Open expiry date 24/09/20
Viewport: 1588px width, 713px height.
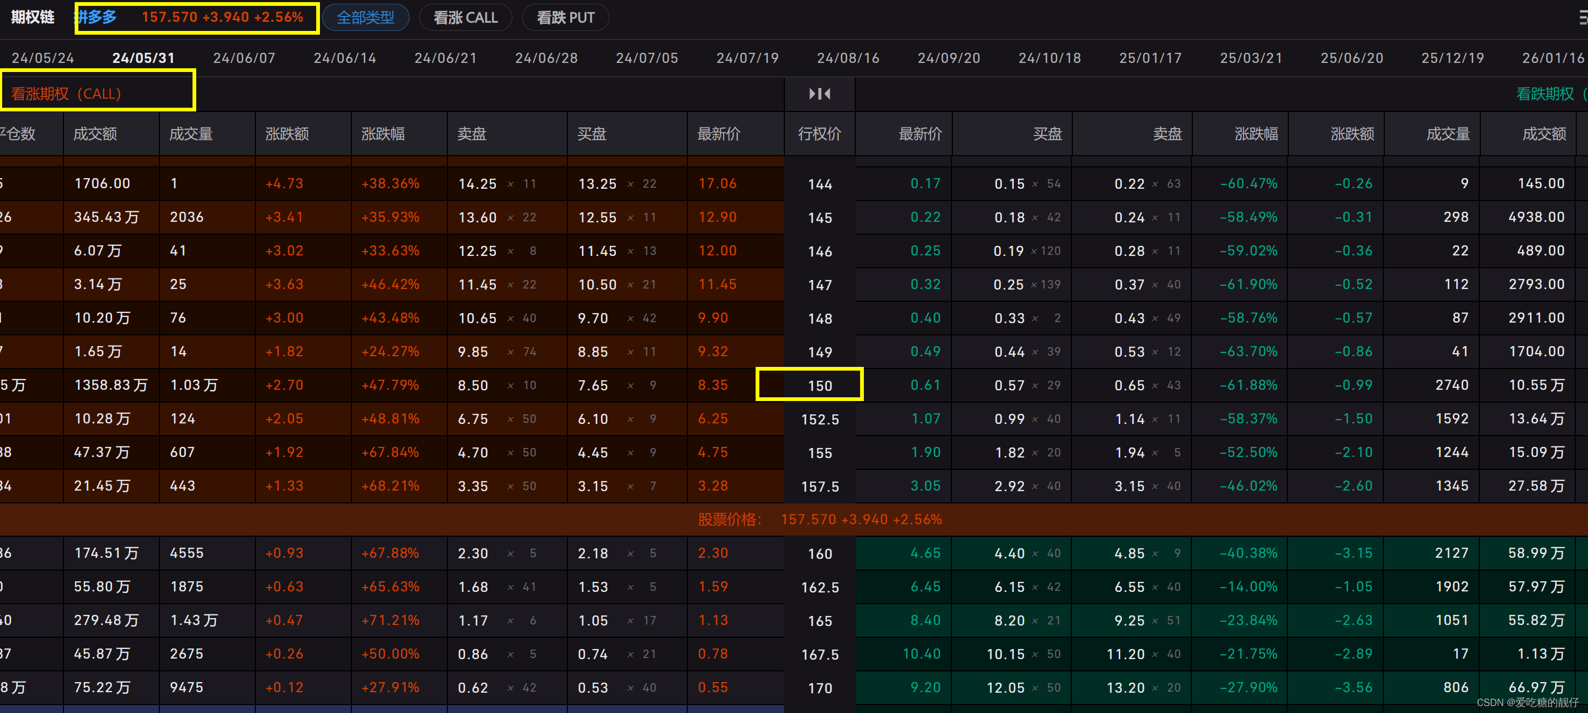click(949, 58)
